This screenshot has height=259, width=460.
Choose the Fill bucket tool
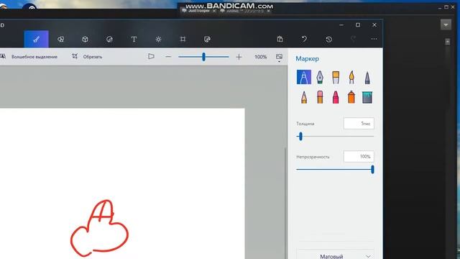click(367, 97)
